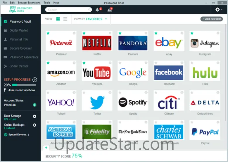Open the Password Vault section

point(21,21)
